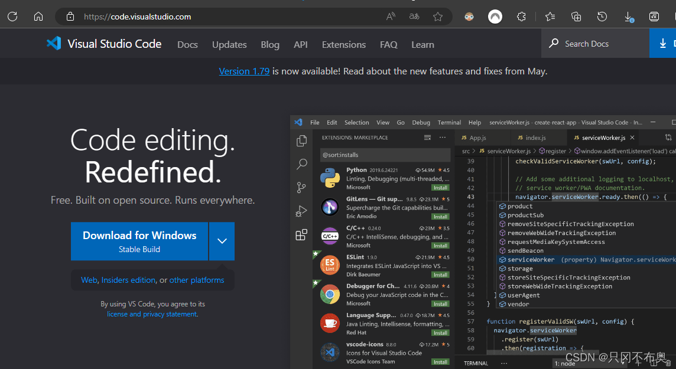The width and height of the screenshot is (676, 369).
Task: Click the blue download arrow button
Action: 662,43
